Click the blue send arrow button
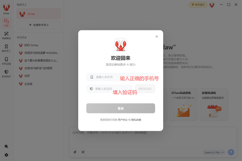Image resolution: width=242 pixels, height=161 pixels. (231, 152)
